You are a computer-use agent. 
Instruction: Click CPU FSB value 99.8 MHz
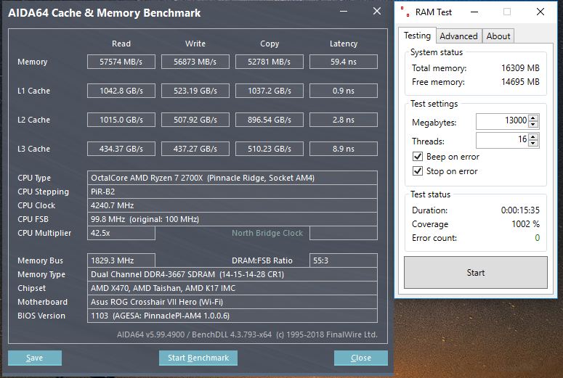pyautogui.click(x=232, y=219)
